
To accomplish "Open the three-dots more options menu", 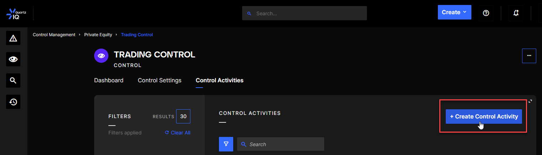I will click(x=529, y=56).
